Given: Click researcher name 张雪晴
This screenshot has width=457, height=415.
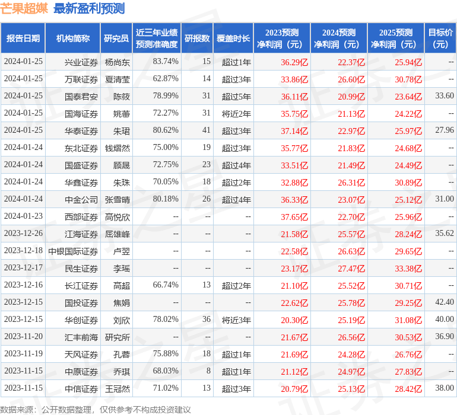Looking at the screenshot, I should click(118, 200).
